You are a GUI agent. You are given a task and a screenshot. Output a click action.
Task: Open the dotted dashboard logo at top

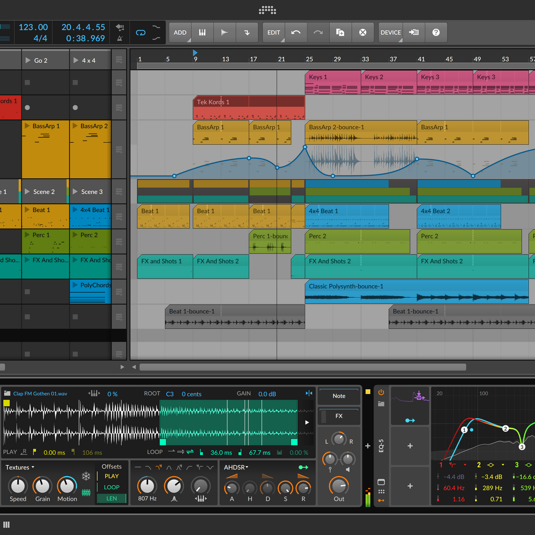(267, 9)
